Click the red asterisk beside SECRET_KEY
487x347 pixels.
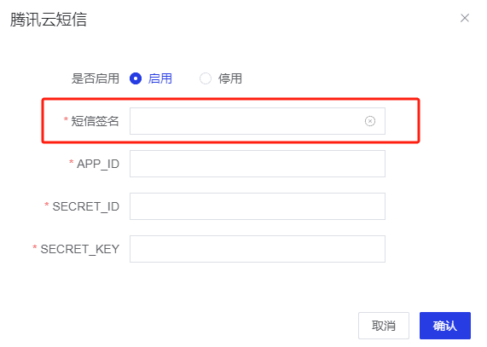tap(35, 247)
